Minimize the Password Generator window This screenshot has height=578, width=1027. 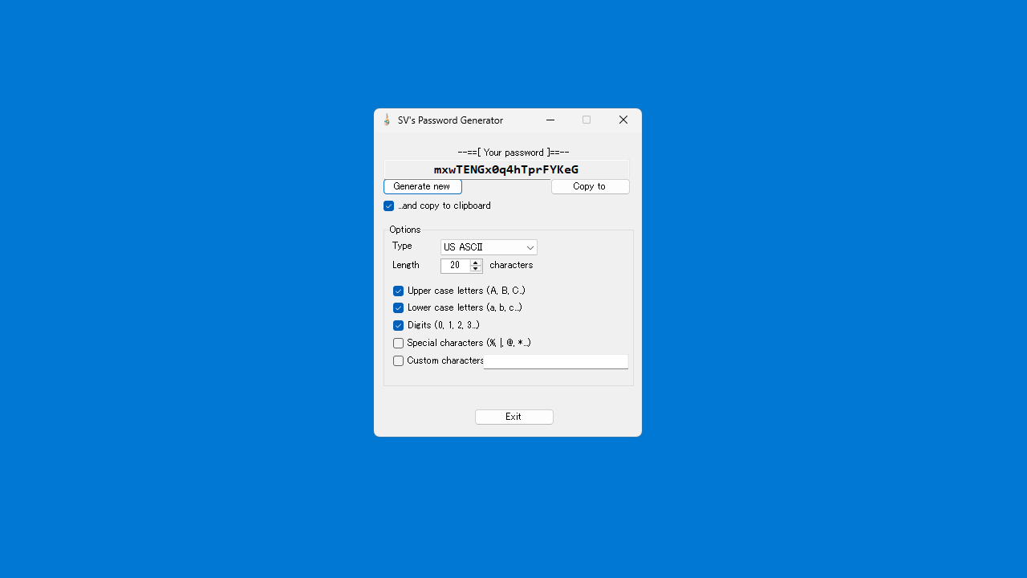coord(550,120)
